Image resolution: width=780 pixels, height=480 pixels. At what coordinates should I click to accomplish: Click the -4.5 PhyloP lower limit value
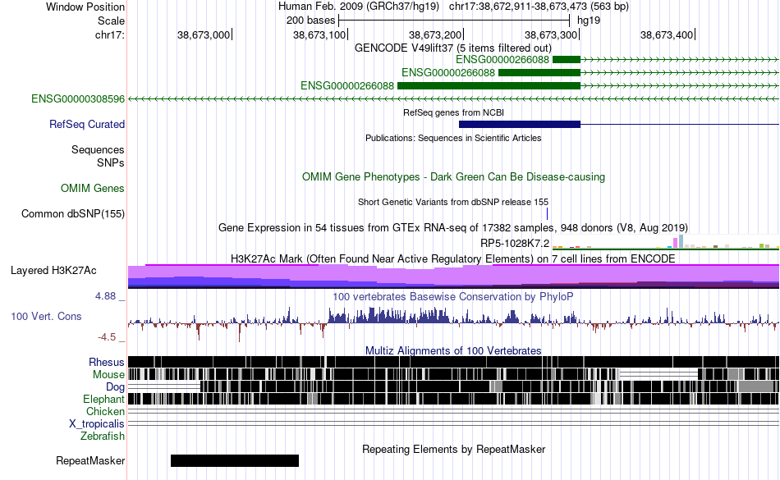[x=107, y=337]
